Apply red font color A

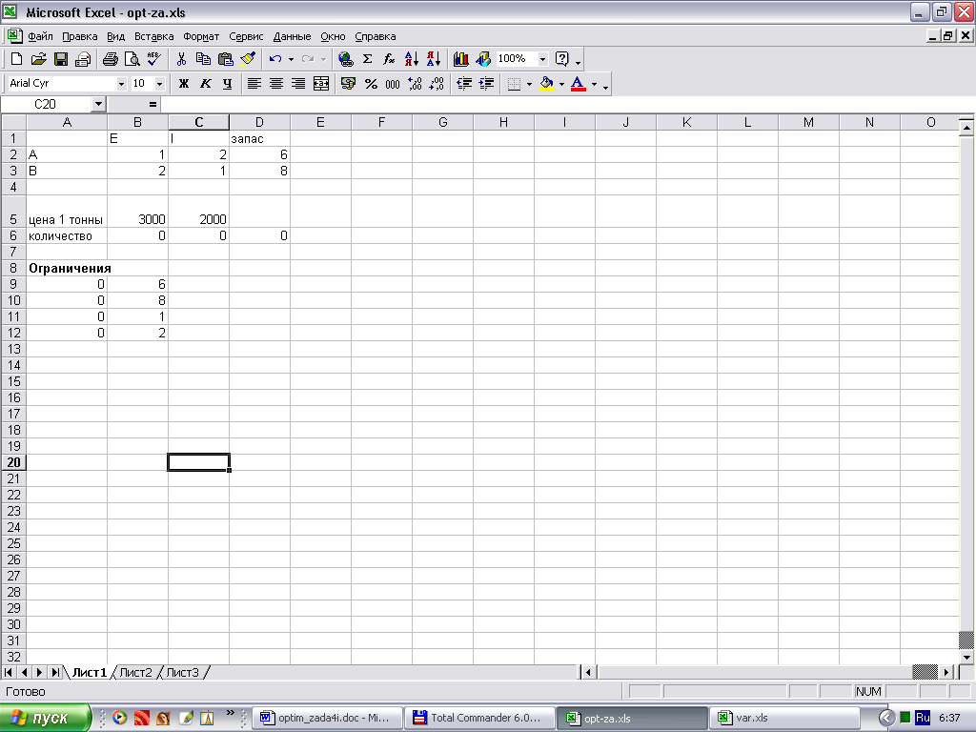(x=579, y=84)
